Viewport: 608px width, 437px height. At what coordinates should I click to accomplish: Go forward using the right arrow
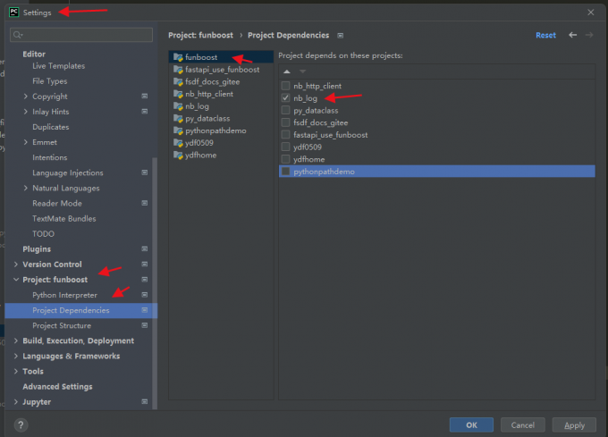[589, 35]
